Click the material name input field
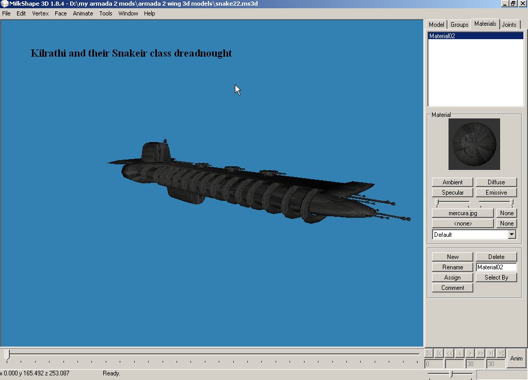 (x=495, y=267)
